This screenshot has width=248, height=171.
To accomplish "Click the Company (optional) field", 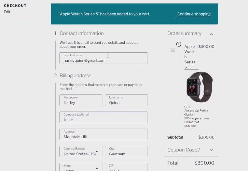I will pyautogui.click(x=104, y=117).
